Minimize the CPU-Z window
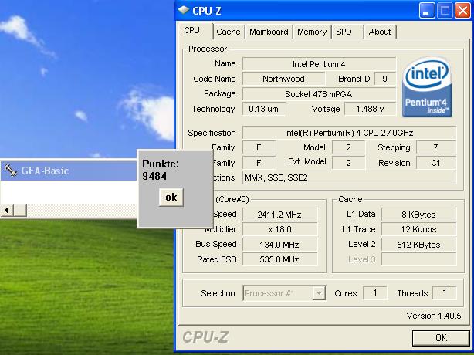 click(427, 10)
